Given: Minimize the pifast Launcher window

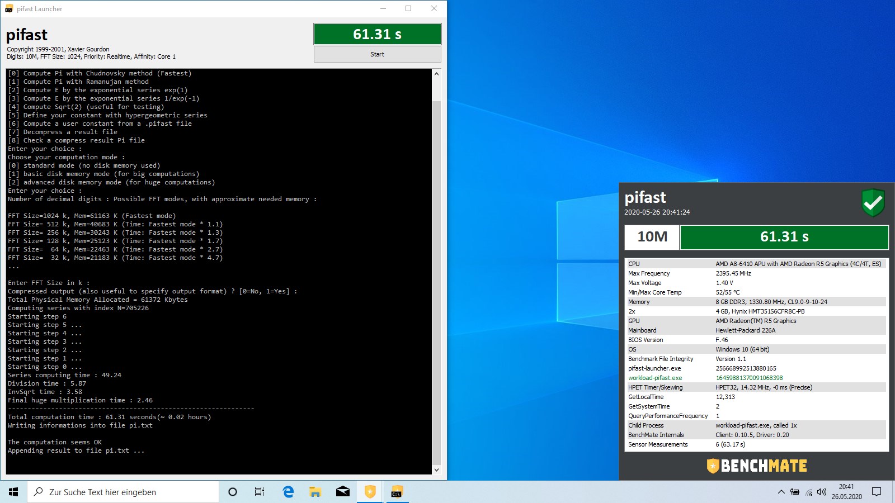Looking at the screenshot, I should (383, 8).
